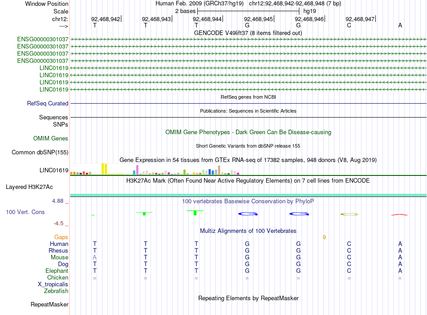
Task: Click position marker 92,468,947
Action: point(360,19)
